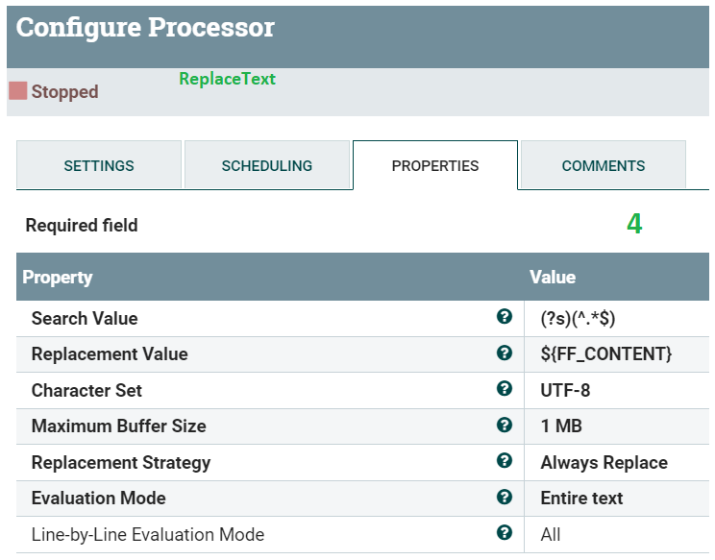Show help for Line-by-Line Evaluation Mode
Image resolution: width=715 pixels, height=560 pixels.
(504, 533)
